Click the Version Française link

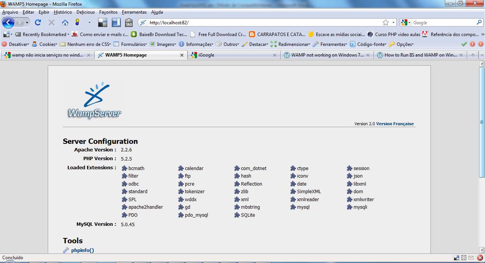pos(395,124)
